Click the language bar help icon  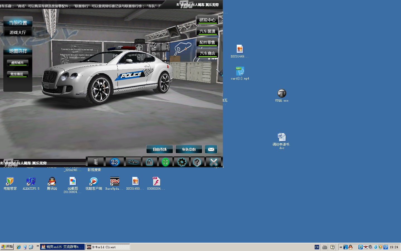click(332, 247)
